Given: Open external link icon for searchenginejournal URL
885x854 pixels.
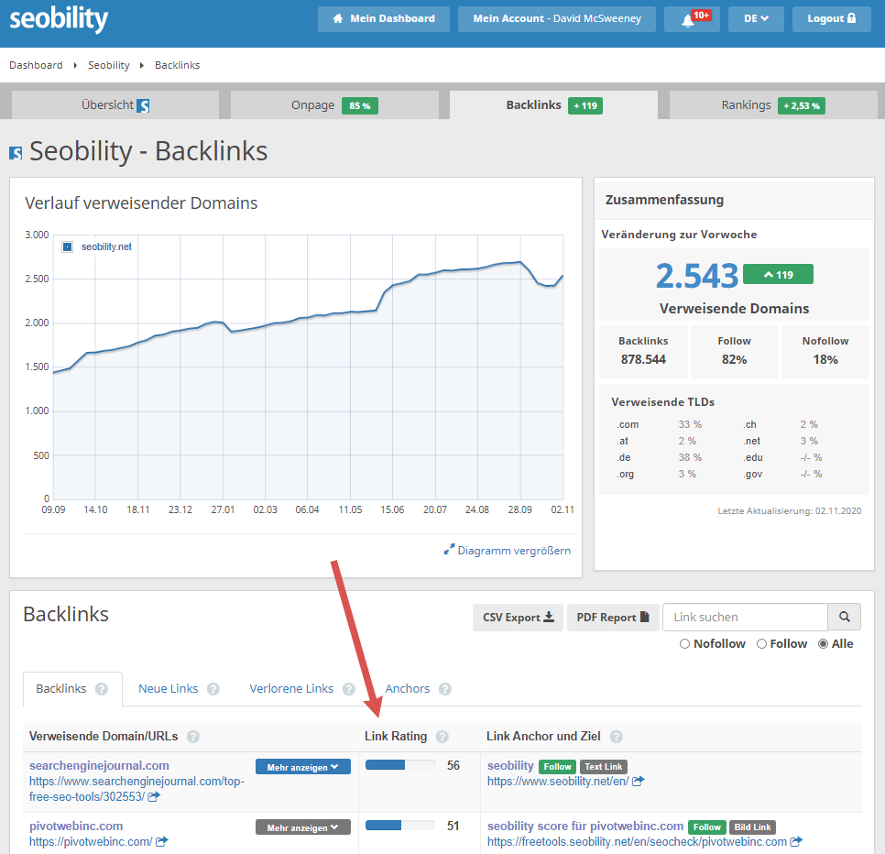Looking at the screenshot, I should coord(154,796).
